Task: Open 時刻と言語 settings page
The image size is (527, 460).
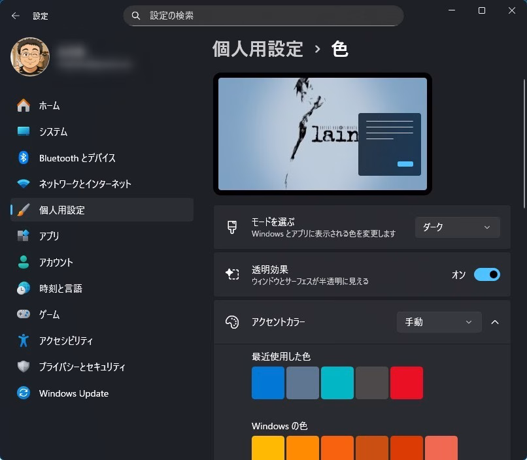Action: coord(60,288)
